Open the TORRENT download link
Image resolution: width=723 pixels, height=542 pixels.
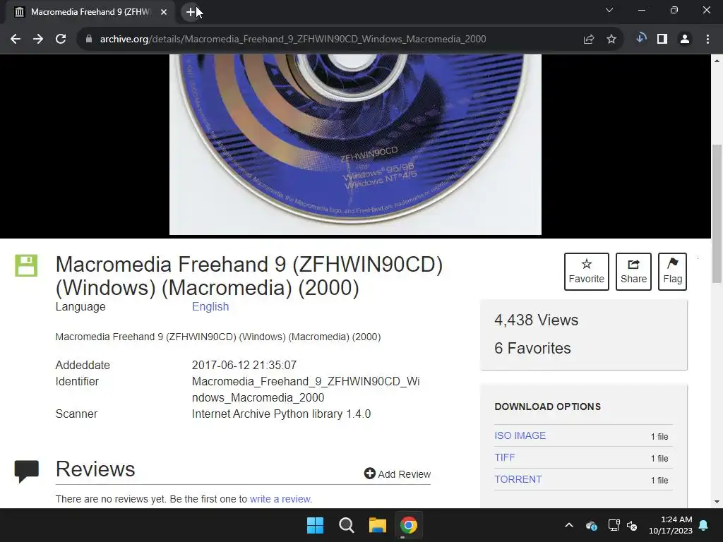518,479
